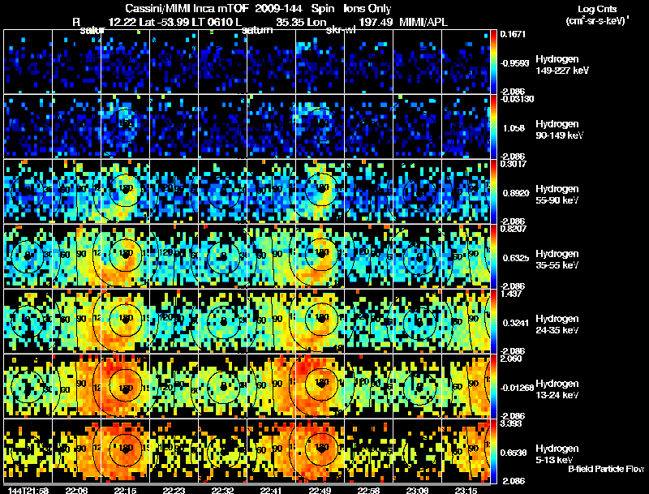This screenshot has height=494, width=649.
Task: Select the 22:49 panel in Hydrogen 149-227 keV row
Action: (x=320, y=61)
